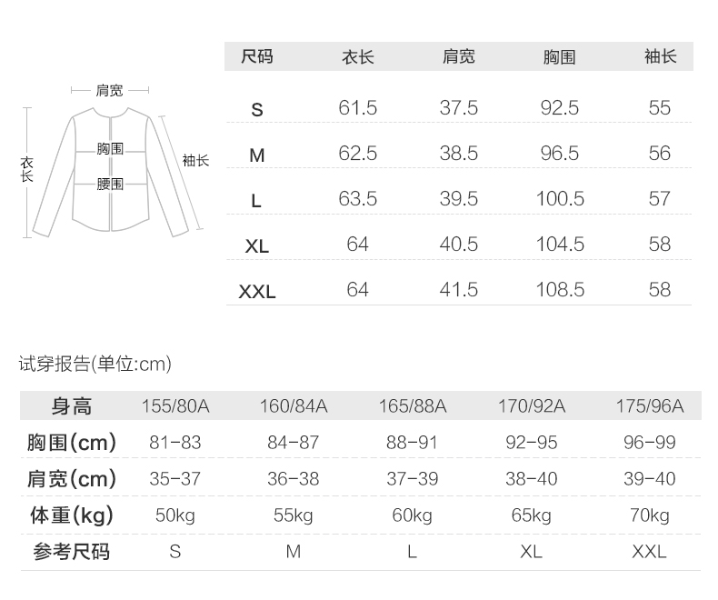
Task: Click the XL reference size in the bottom table
Action: (x=531, y=552)
